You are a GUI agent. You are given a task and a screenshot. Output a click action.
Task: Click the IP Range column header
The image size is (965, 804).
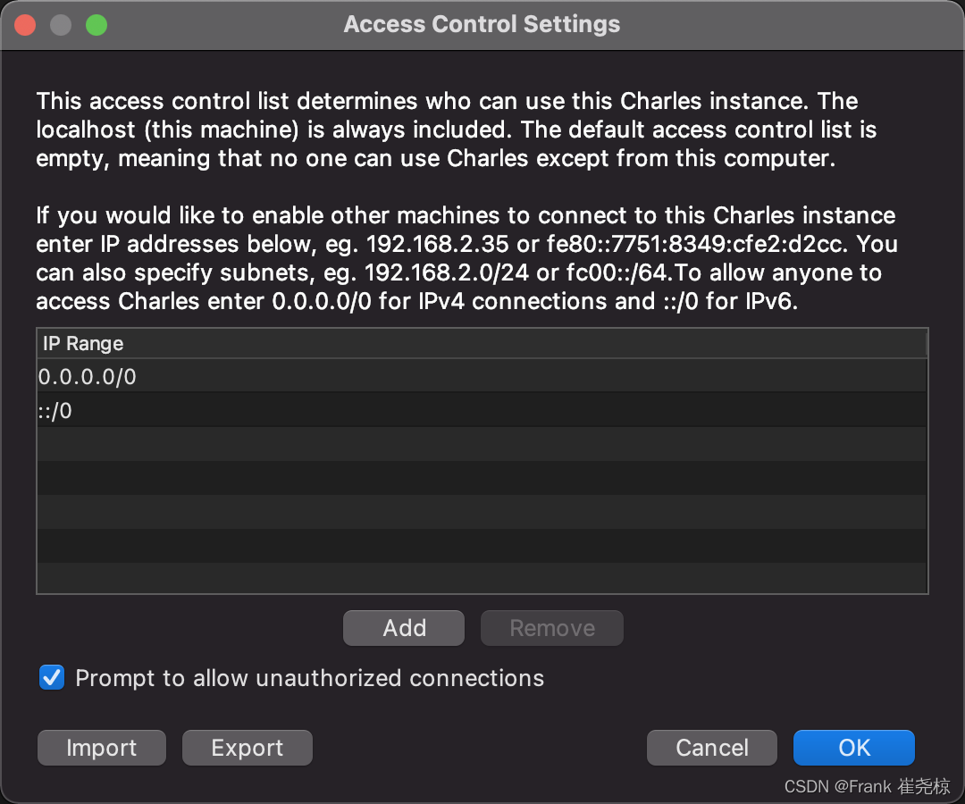[482, 343]
